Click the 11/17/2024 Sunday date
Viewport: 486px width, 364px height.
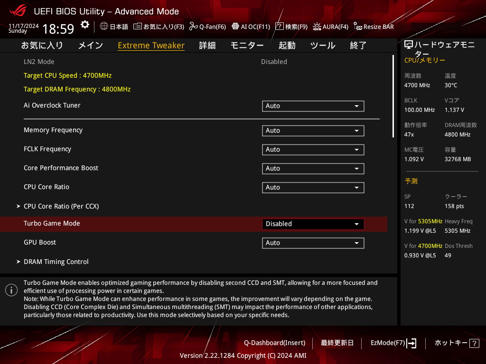pos(24,28)
